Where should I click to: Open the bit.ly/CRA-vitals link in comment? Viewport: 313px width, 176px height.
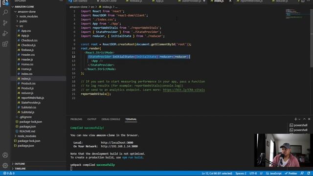[x=184, y=90]
